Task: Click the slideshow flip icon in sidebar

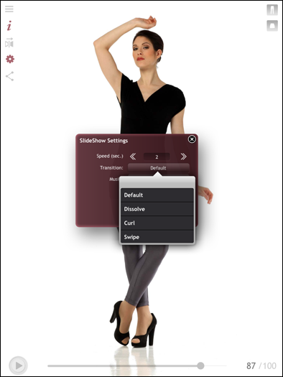Action: [x=9, y=42]
